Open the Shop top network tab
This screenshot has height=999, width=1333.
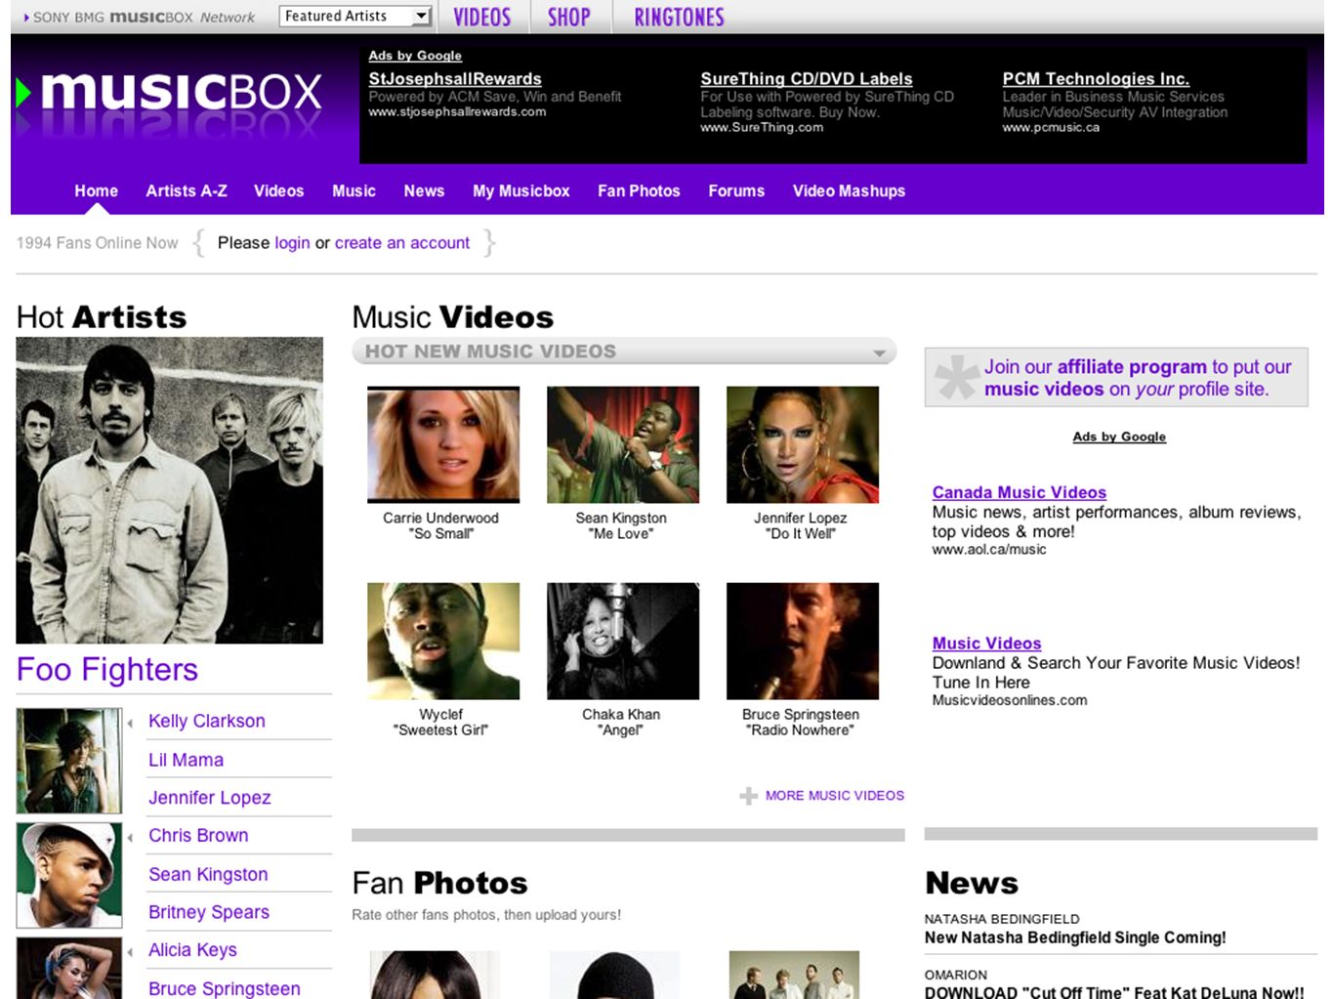[x=568, y=17]
